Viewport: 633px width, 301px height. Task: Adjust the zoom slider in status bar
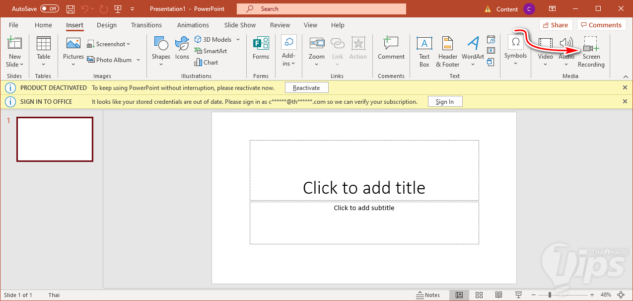[550, 295]
